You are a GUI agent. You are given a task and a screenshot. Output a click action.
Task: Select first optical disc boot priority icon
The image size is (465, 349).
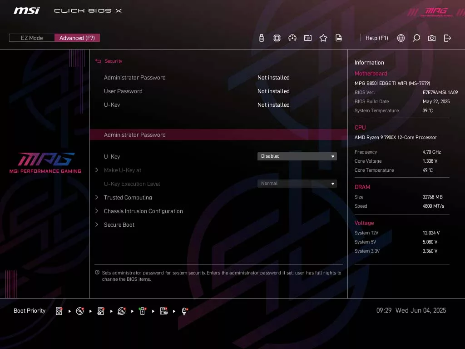80,311
